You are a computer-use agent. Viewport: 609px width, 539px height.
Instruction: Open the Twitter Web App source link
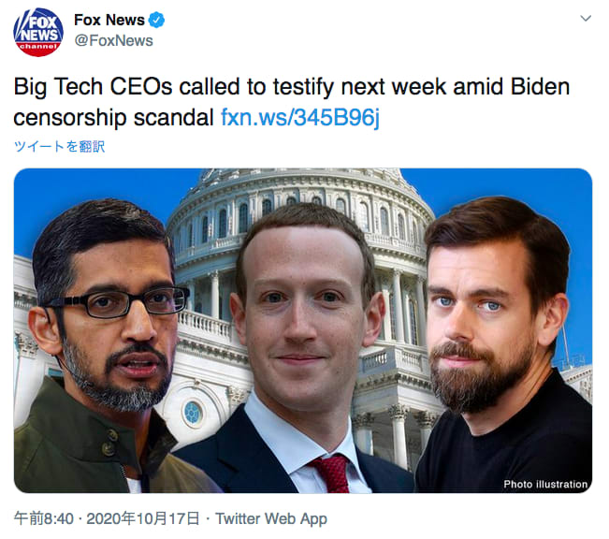271,518
